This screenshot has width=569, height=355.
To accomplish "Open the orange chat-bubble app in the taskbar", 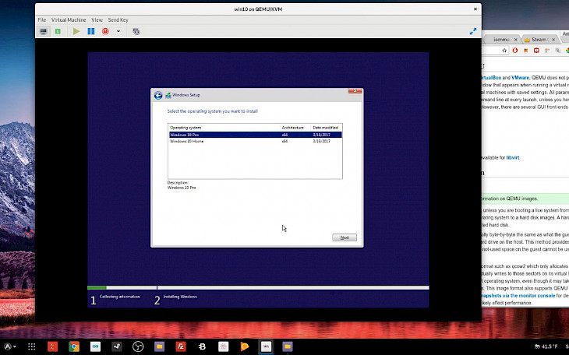I will [x=245, y=346].
